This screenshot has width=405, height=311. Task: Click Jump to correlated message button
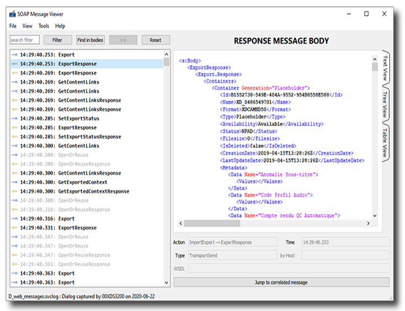[281, 282]
